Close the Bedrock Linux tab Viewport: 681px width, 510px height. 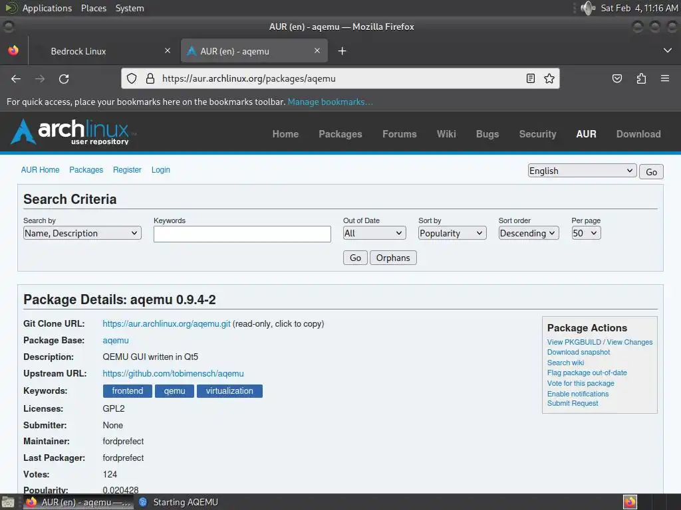point(168,50)
